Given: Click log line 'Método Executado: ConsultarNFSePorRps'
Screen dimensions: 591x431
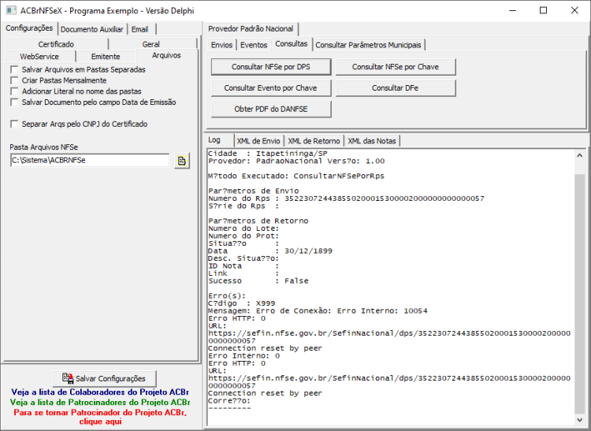Looking at the screenshot, I should pos(296,176).
